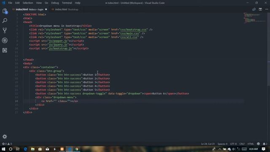Change line ending via CRLF status item
The width and height of the screenshot is (270, 152).
click(x=242, y=144)
